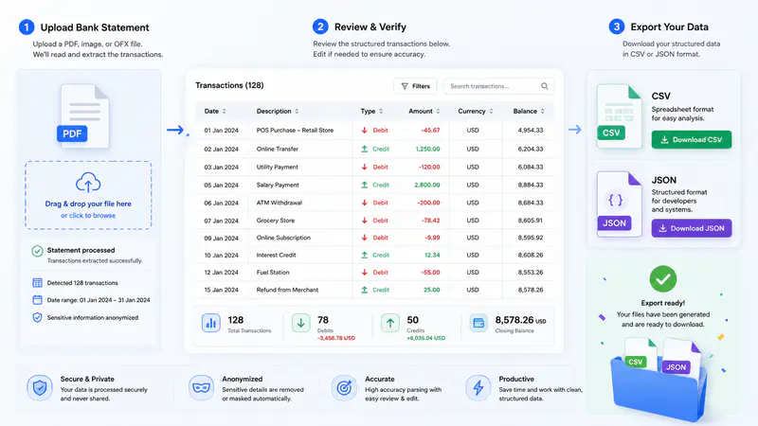Click the Download JSON button
758x426 pixels.
click(x=692, y=228)
